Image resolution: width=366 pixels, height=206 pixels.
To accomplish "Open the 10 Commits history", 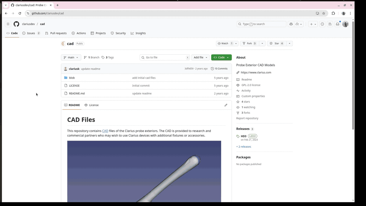I will pos(219,69).
